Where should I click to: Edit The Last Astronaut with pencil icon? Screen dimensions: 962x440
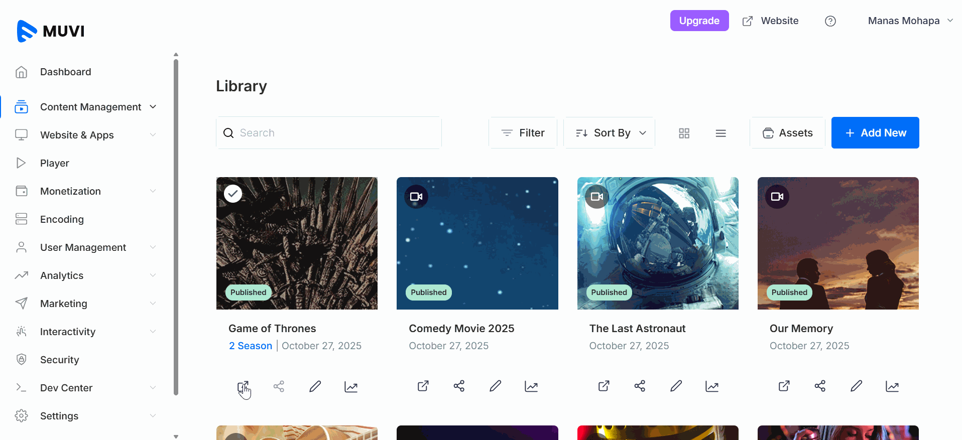[x=676, y=386]
